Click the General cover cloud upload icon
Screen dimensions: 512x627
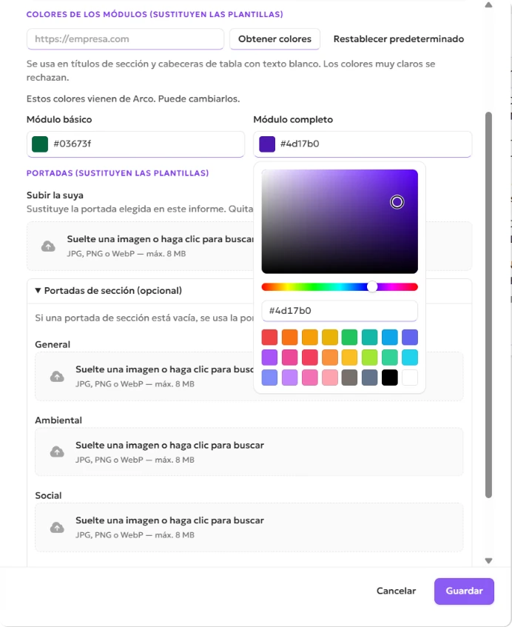(57, 376)
